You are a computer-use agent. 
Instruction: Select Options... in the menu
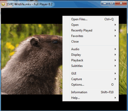tap(90, 85)
